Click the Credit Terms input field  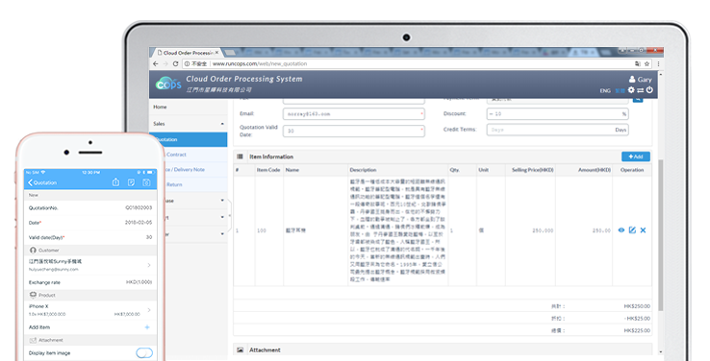click(x=557, y=130)
